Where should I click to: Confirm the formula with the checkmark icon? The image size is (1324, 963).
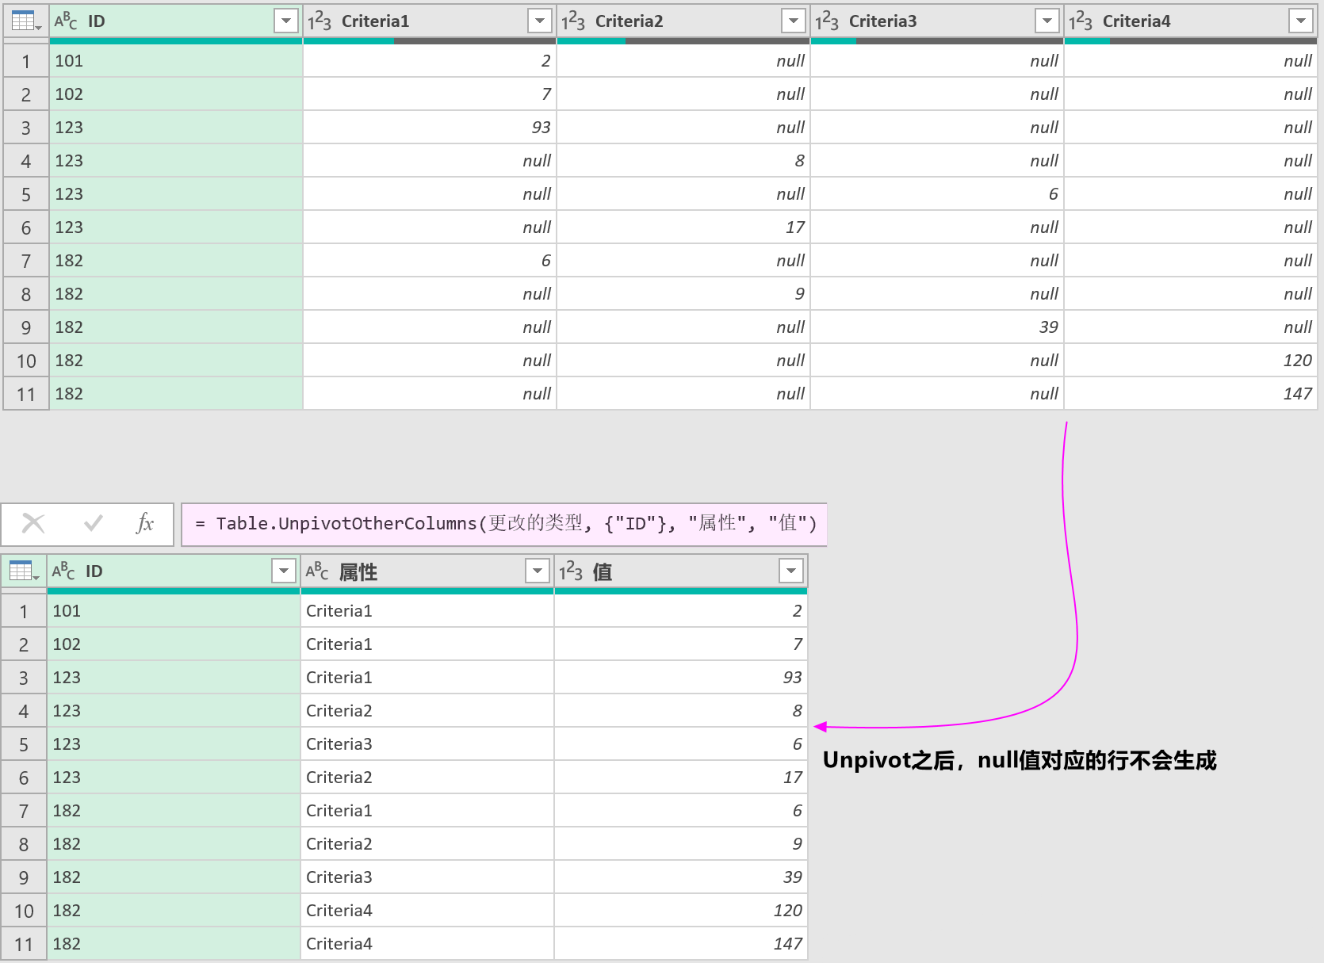[93, 524]
